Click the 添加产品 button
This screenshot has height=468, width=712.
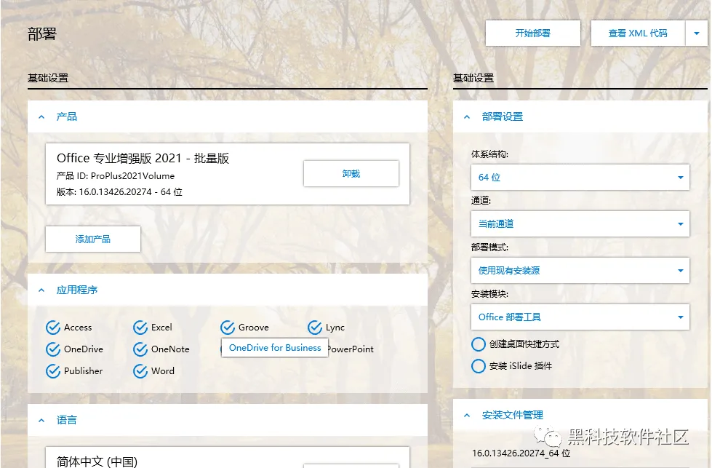[92, 239]
